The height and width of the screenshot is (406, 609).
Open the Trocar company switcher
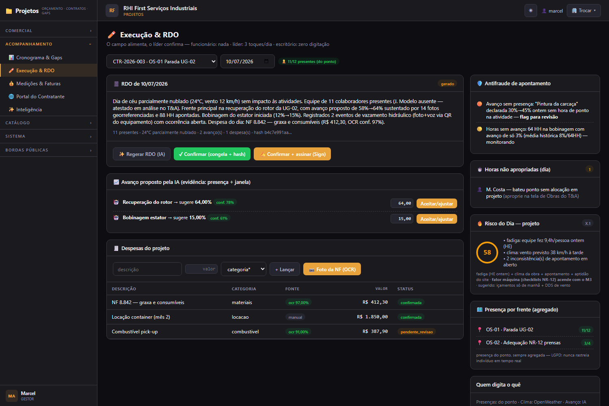tap(584, 11)
